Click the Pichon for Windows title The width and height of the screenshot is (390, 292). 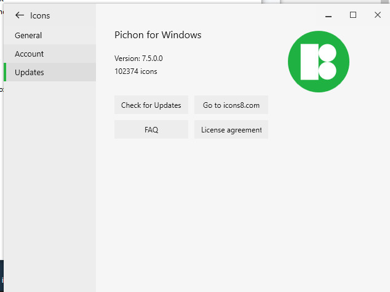pyautogui.click(x=158, y=35)
